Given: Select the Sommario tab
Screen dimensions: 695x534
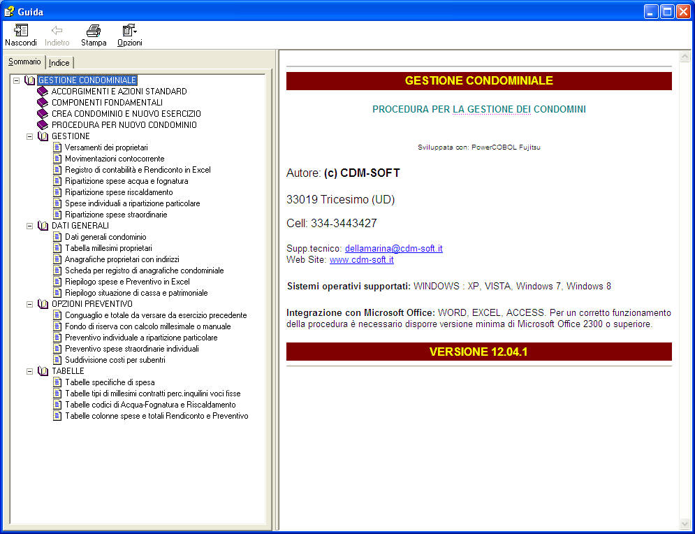Looking at the screenshot, I should click(x=24, y=62).
